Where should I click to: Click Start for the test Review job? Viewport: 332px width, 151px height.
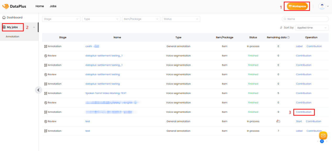pyautogui.click(x=299, y=121)
